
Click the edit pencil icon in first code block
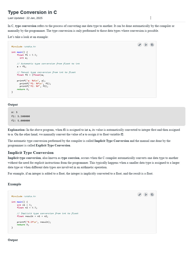tap(139, 45)
